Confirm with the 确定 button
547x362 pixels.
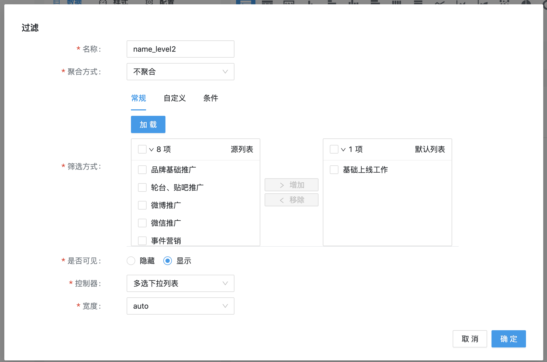(x=508, y=339)
